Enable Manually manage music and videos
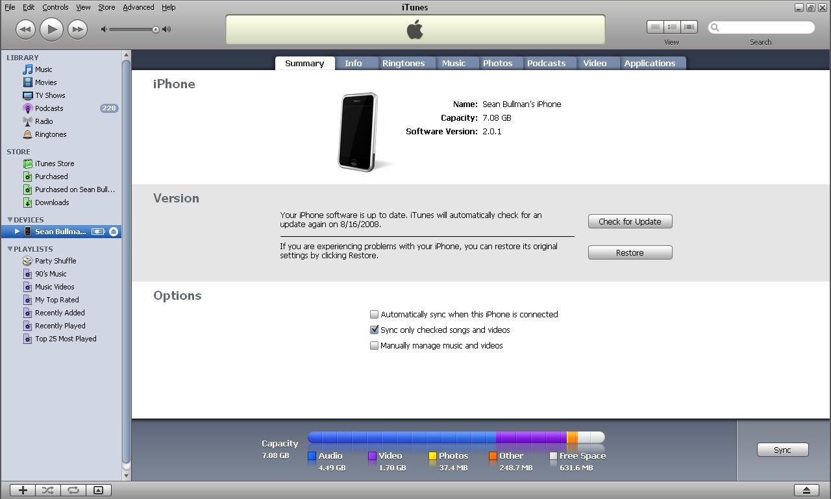The image size is (831, 499). [374, 345]
